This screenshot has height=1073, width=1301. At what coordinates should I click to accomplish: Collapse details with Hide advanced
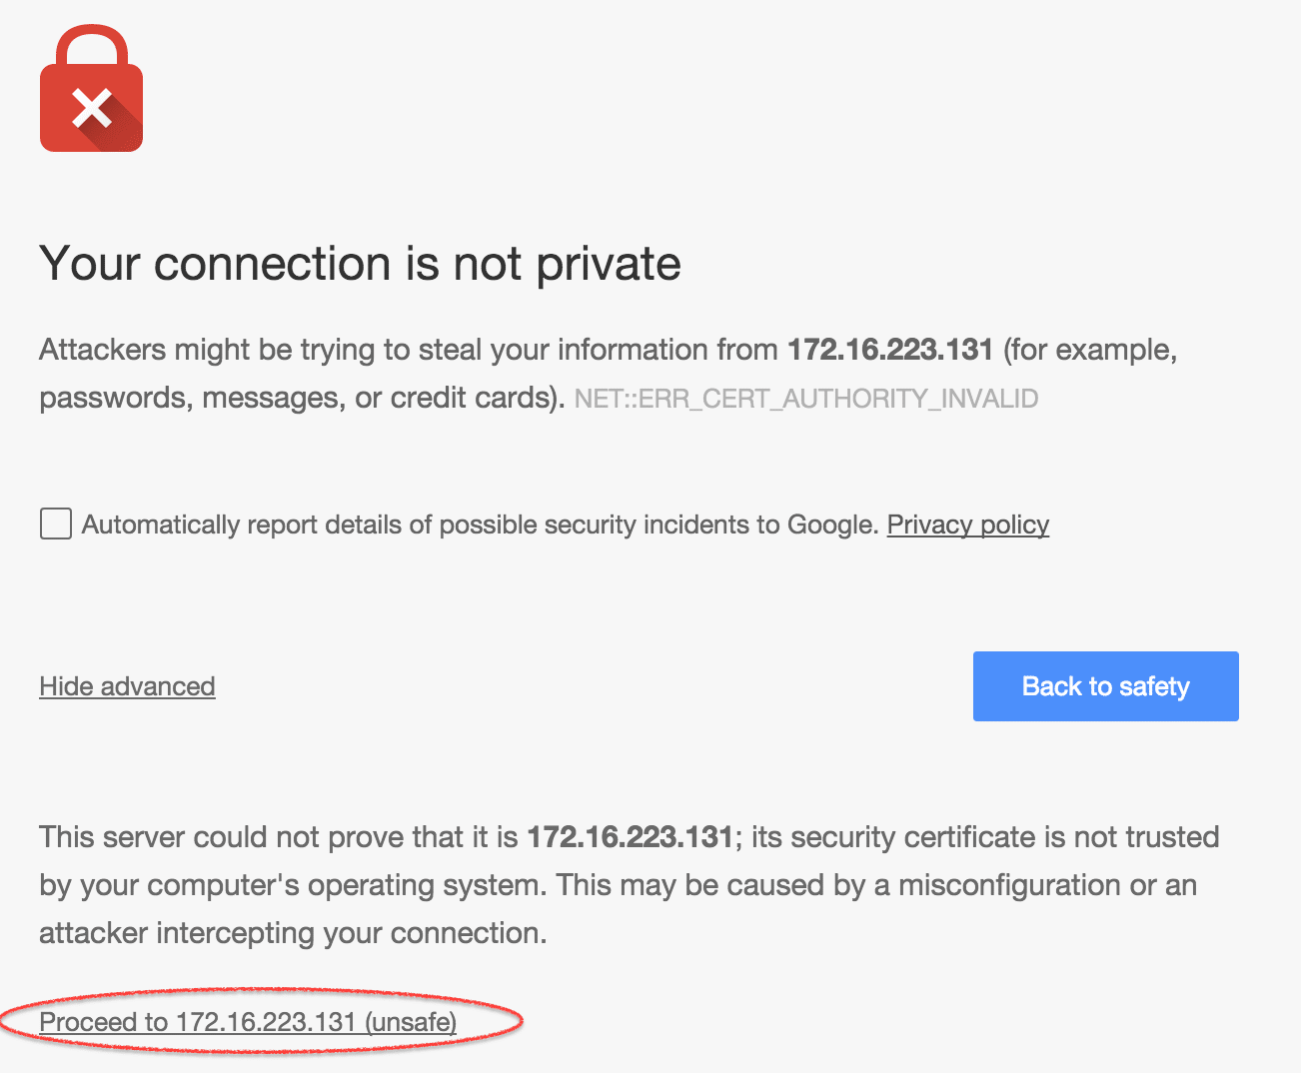[x=127, y=686]
